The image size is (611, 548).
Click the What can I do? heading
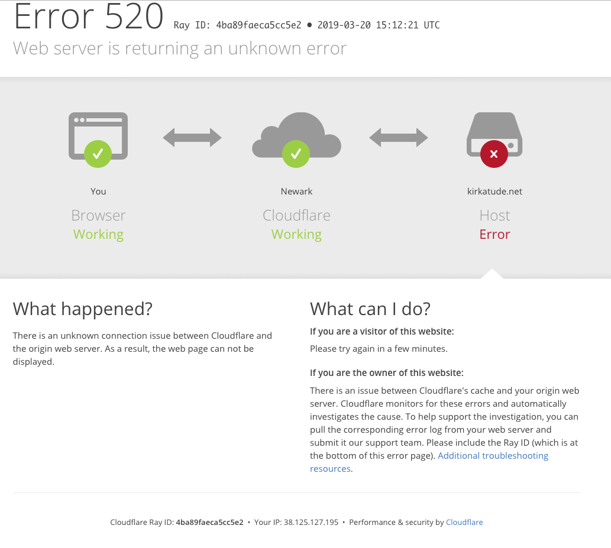pyautogui.click(x=370, y=309)
